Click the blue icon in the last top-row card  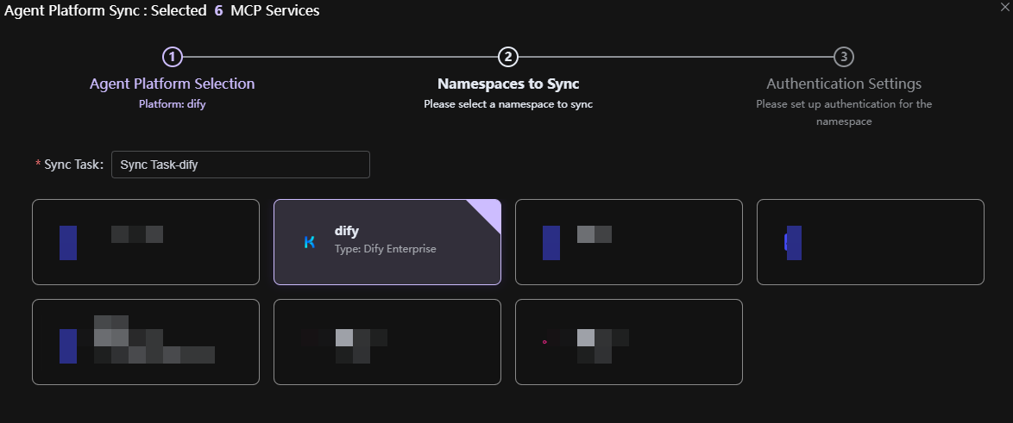(793, 242)
